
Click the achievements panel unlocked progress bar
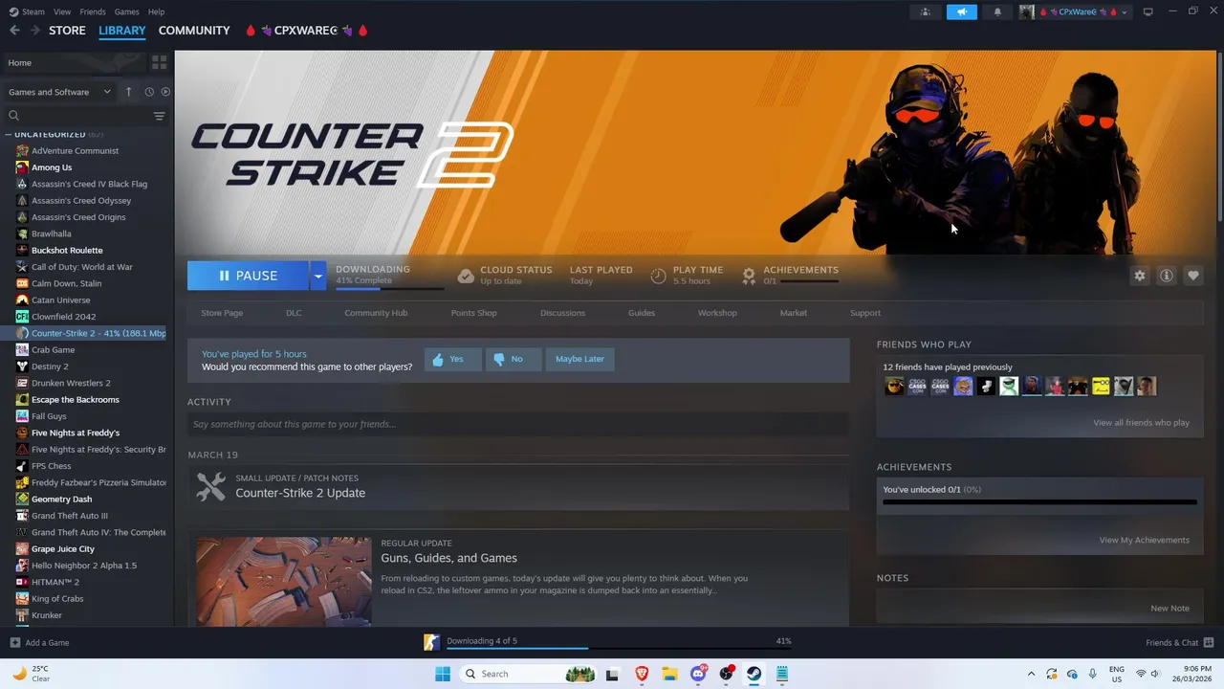click(x=1039, y=501)
